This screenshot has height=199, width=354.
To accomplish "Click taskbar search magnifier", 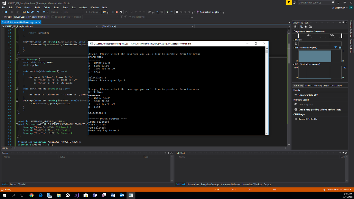I will point(13,196).
